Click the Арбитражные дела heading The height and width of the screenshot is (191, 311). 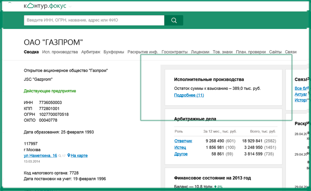195,119
